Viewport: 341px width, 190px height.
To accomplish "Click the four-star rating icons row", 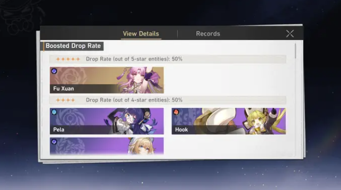I will [x=65, y=100].
